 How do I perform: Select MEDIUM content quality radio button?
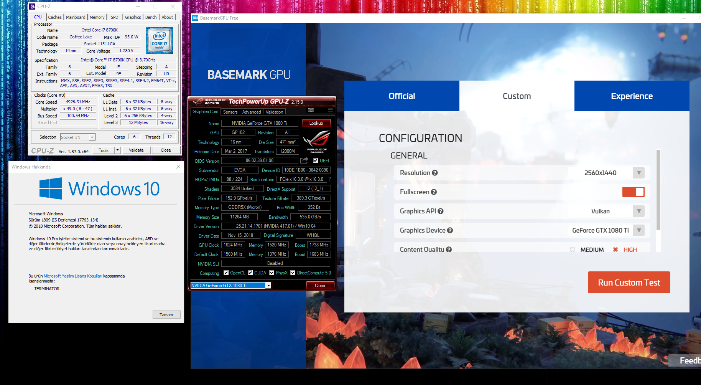pos(573,250)
